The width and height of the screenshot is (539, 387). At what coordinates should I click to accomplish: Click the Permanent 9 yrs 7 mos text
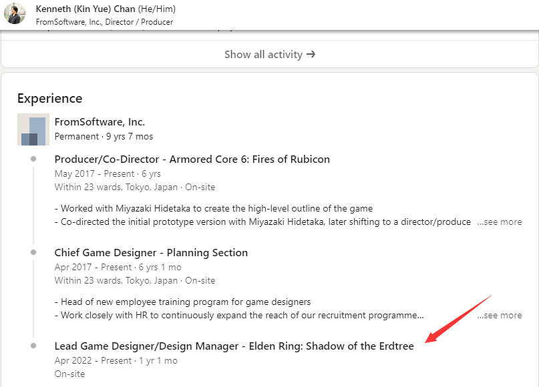[x=104, y=136]
